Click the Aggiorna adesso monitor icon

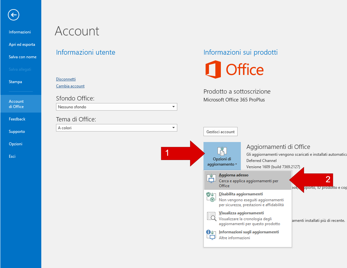[x=211, y=179]
